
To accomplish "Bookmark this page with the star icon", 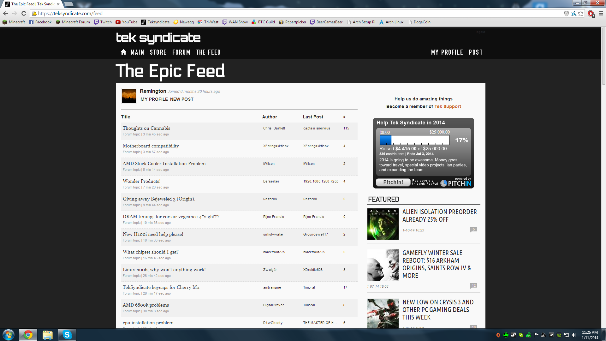I will point(581,13).
